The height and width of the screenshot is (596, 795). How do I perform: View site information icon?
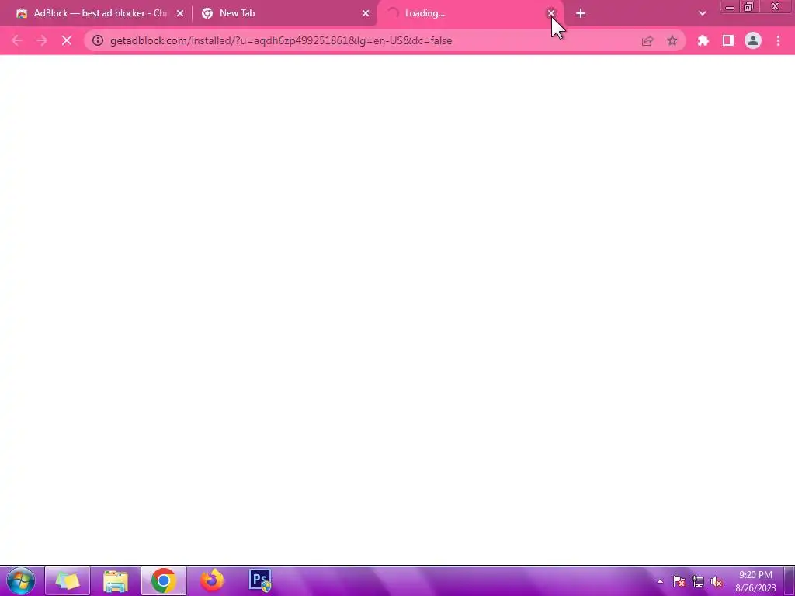(x=98, y=40)
